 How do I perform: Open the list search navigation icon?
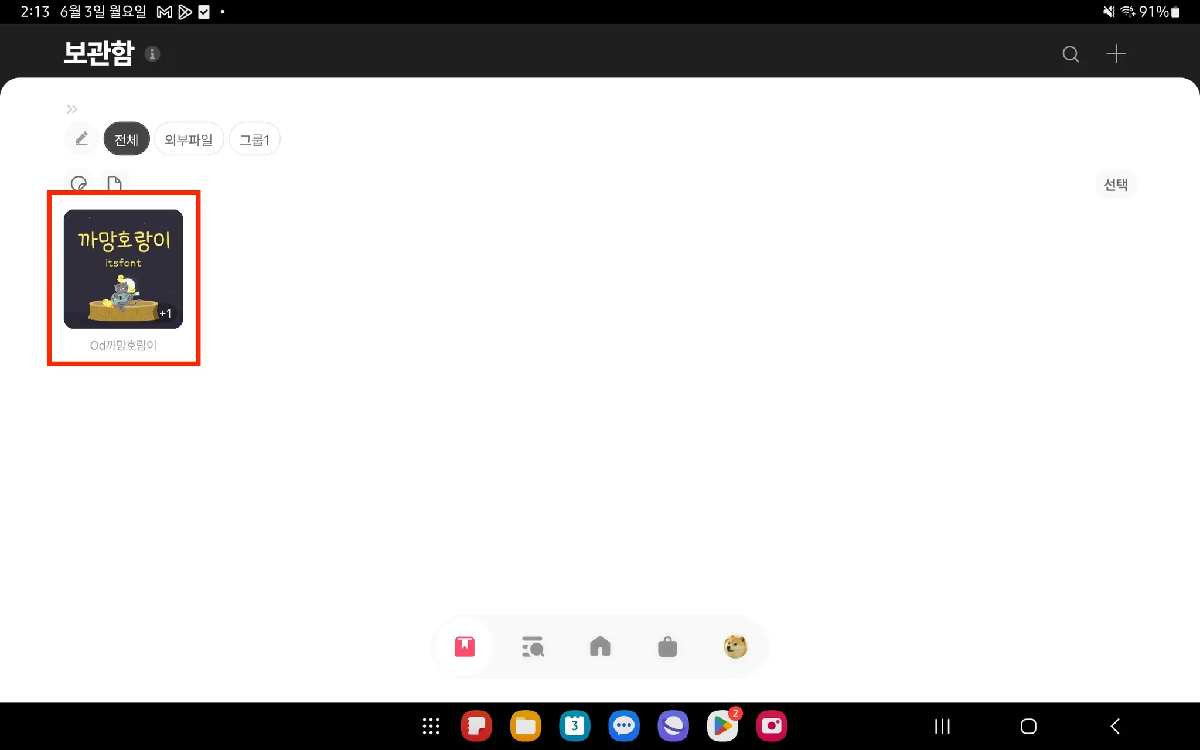point(533,647)
